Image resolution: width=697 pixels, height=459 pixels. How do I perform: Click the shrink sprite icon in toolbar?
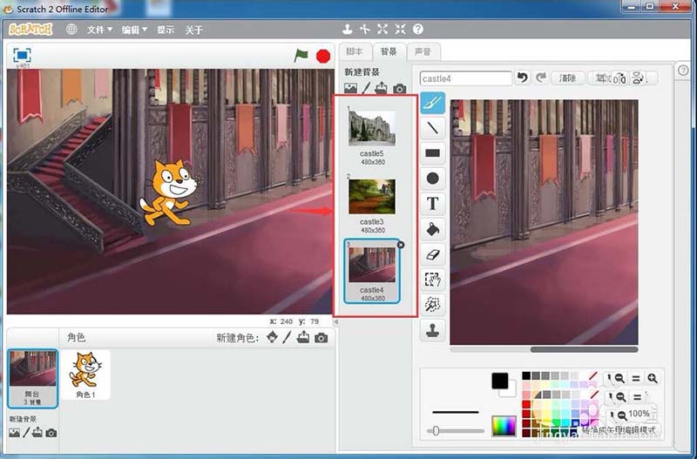[400, 30]
